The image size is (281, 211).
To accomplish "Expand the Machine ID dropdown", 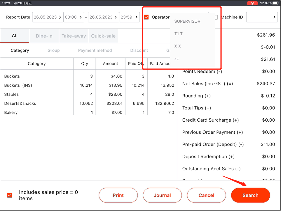I will 262,17.
